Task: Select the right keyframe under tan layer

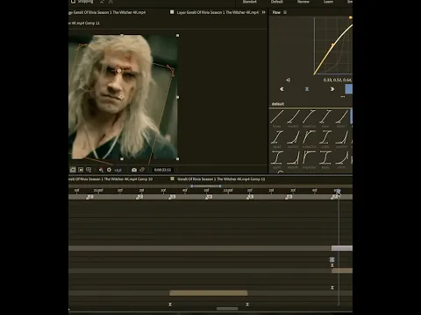Action: [247, 304]
